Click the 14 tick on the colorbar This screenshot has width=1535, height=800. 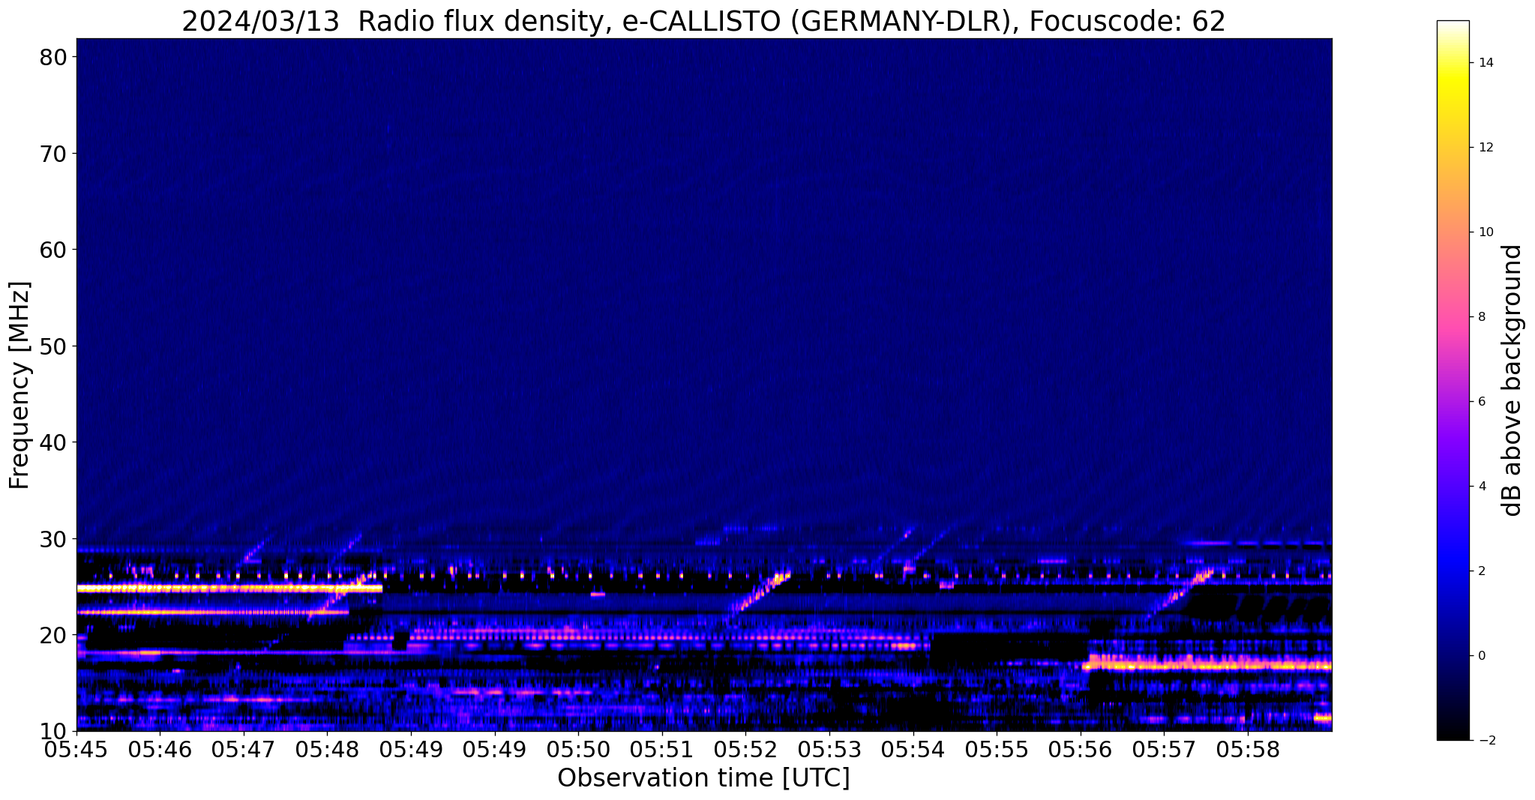[1485, 63]
